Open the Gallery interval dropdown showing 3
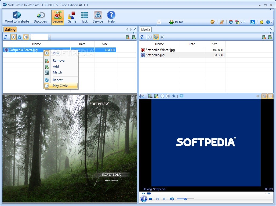The height and width of the screenshot is (206, 276). tap(49, 37)
